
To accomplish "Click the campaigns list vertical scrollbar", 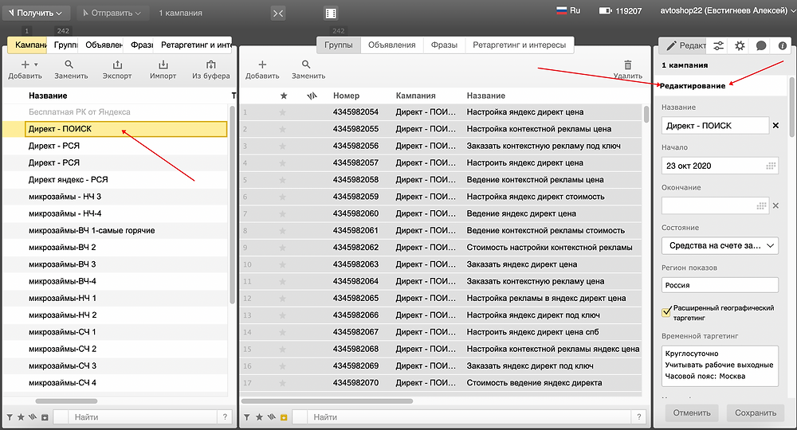I will (232, 205).
